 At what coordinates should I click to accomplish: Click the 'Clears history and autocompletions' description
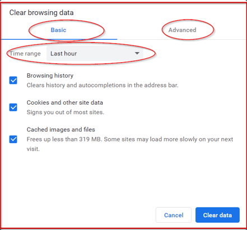[x=102, y=85]
